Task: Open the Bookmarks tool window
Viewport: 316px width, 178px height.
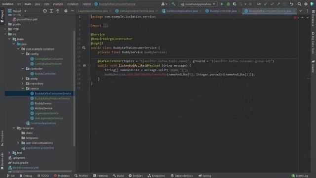Action: 2,161
